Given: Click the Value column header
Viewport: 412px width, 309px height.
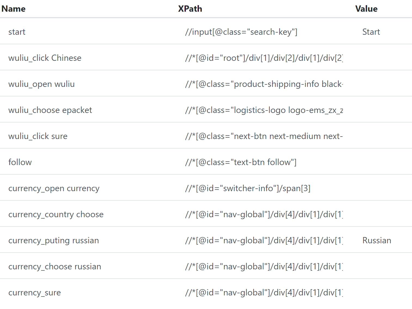Looking at the screenshot, I should coord(366,9).
